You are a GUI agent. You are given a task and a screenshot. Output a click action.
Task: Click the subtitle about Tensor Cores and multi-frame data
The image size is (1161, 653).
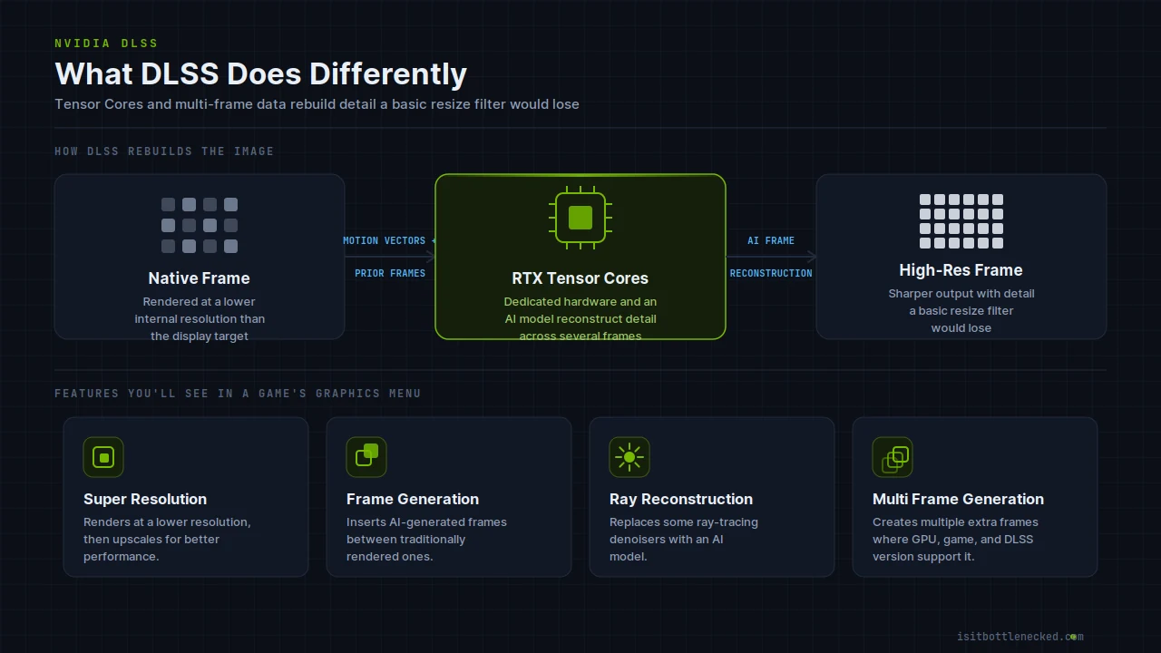tap(317, 104)
